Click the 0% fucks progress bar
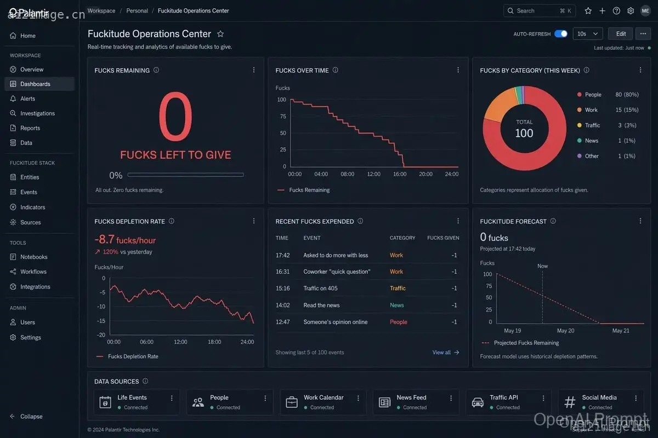This screenshot has width=658, height=438. [x=185, y=175]
